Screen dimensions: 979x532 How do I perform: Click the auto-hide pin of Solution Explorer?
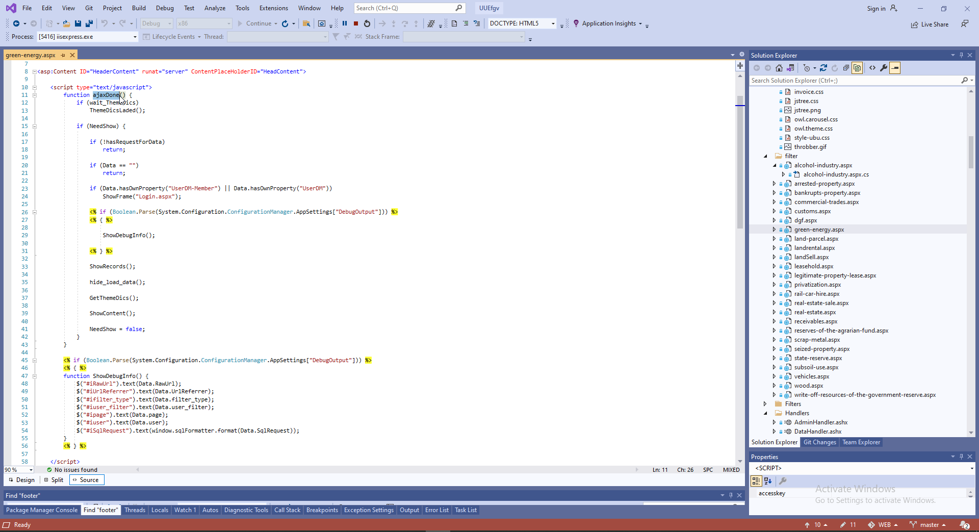[961, 55]
